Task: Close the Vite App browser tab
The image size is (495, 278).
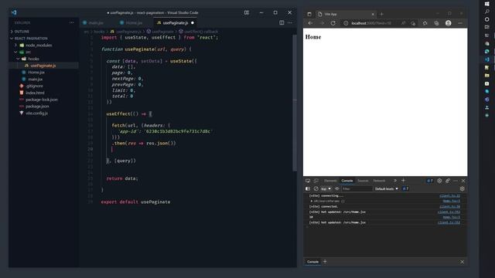Action: pyautogui.click(x=373, y=14)
